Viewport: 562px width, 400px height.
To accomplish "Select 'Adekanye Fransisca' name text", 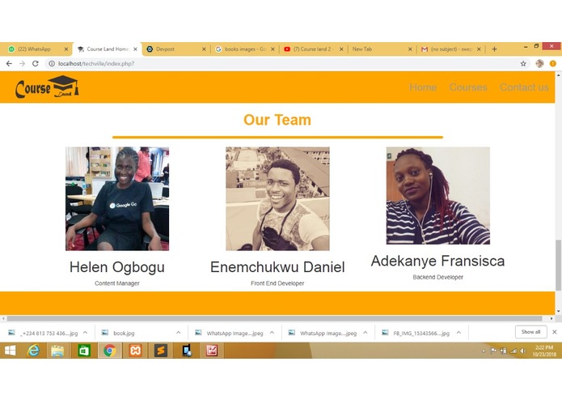I will 438,262.
